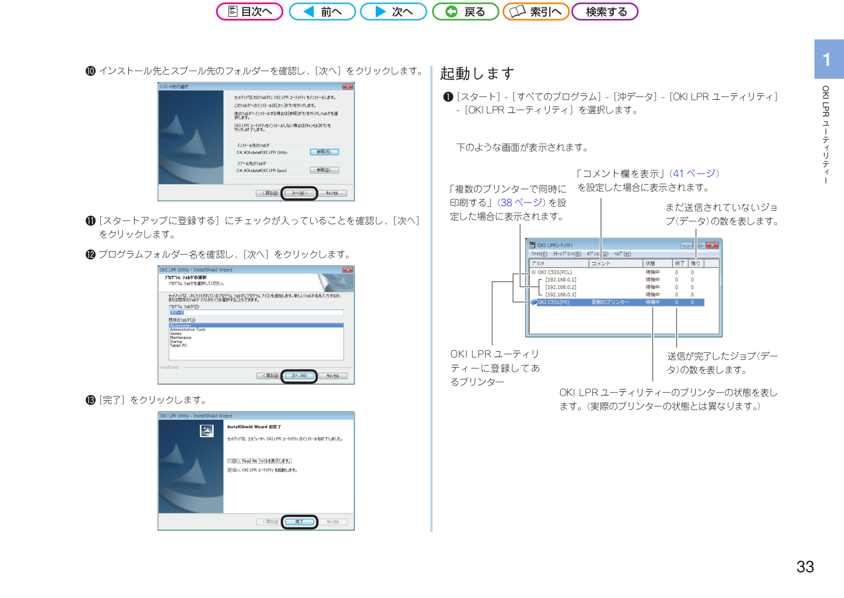Click the greyed キャンセル in the completion dialog
This screenshot has height=598, width=844.
tap(333, 522)
